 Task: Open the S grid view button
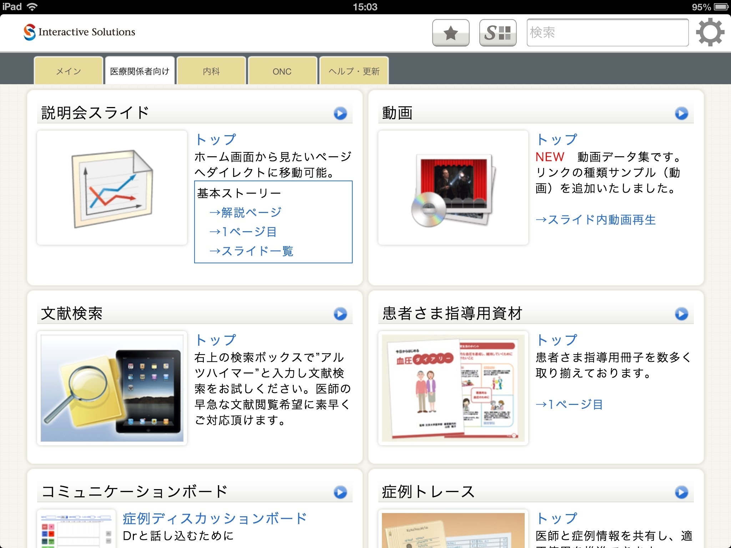coord(498,33)
